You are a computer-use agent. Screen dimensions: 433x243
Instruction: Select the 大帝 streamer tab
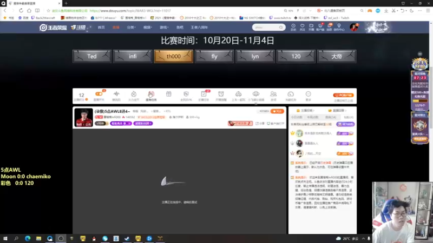click(x=337, y=56)
